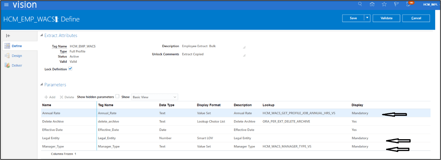Sort by Name column header
441x160 pixels.
47,105
